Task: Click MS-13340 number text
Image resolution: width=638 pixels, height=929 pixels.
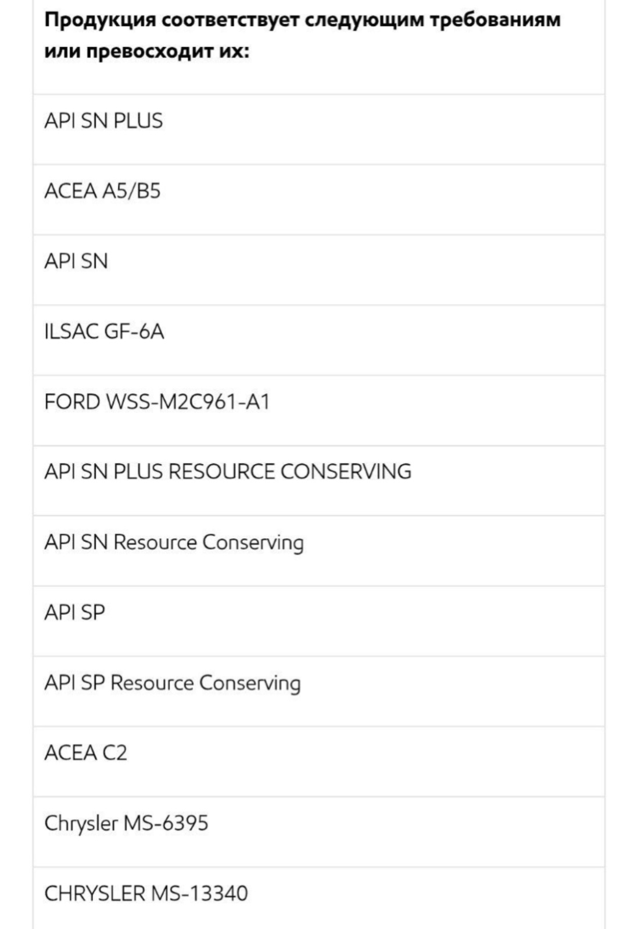Action: [x=199, y=893]
